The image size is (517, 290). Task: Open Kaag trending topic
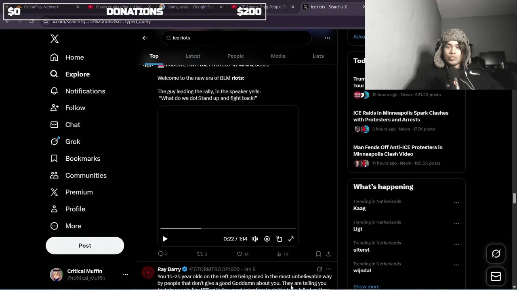click(x=359, y=208)
